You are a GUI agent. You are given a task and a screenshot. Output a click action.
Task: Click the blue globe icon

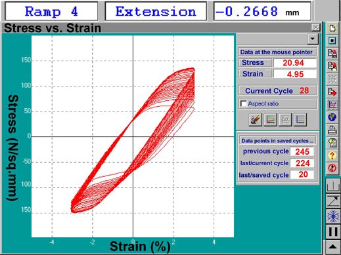tap(332, 117)
